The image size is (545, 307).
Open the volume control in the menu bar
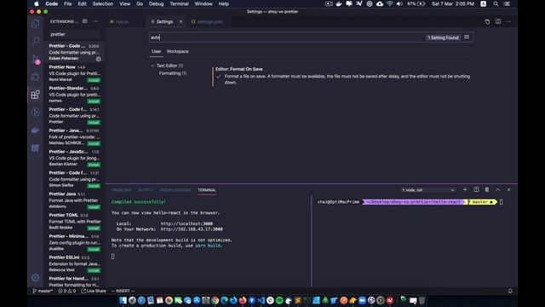[x=399, y=3]
